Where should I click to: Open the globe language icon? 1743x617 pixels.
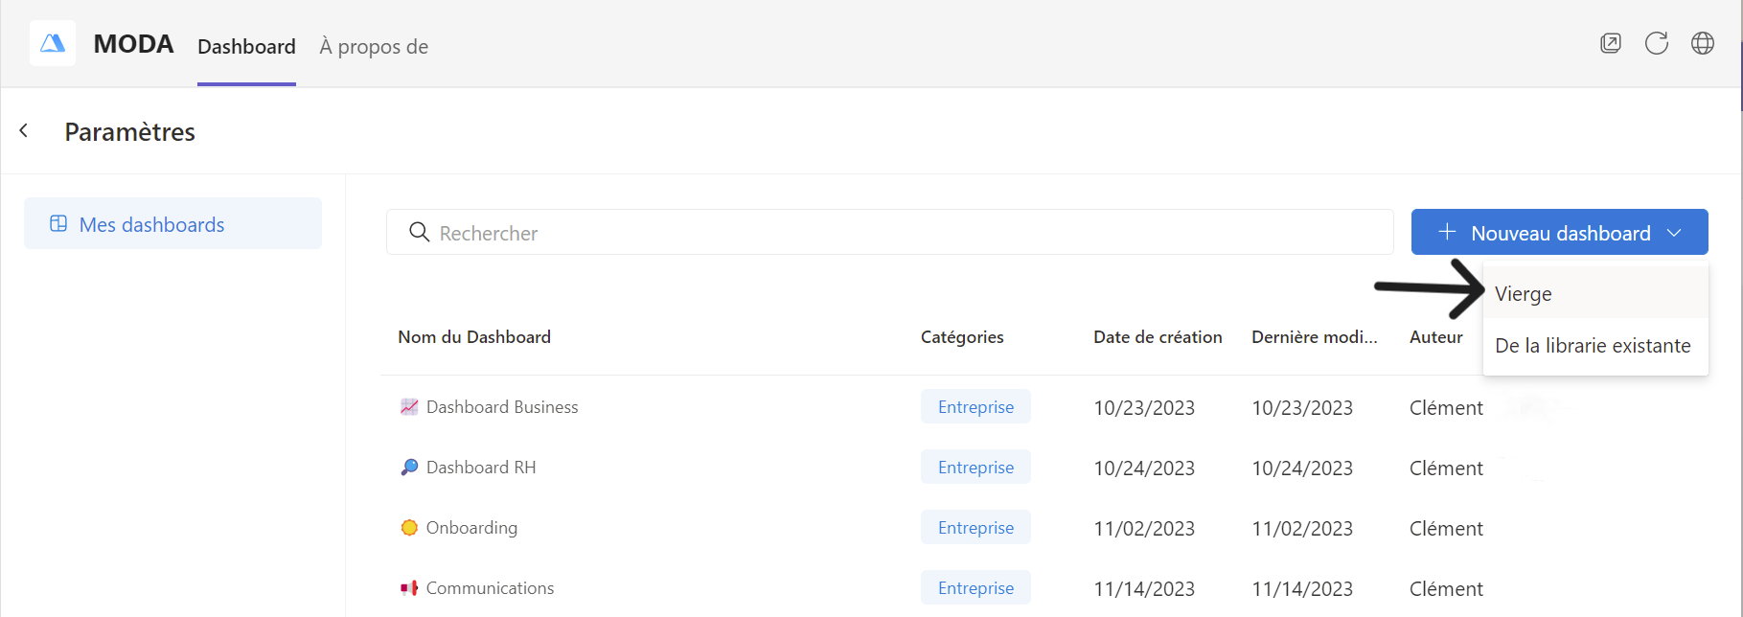(x=1703, y=43)
